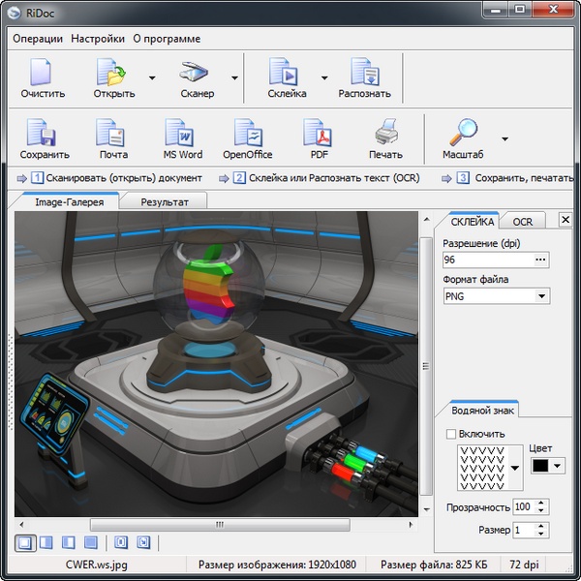Click the Печать (Print) icon

pos(385,134)
